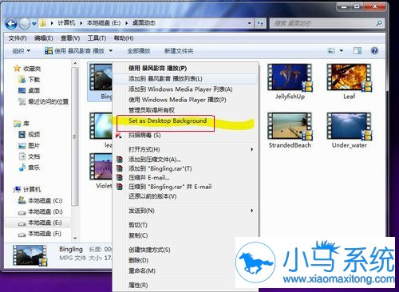Select 库 in navigation pane
The width and height of the screenshot is (399, 292).
pyautogui.click(x=22, y=124)
